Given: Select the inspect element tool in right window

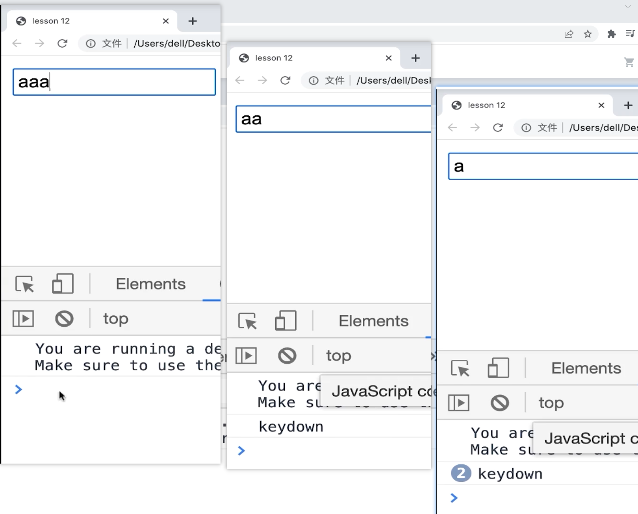Looking at the screenshot, I should click(x=460, y=368).
